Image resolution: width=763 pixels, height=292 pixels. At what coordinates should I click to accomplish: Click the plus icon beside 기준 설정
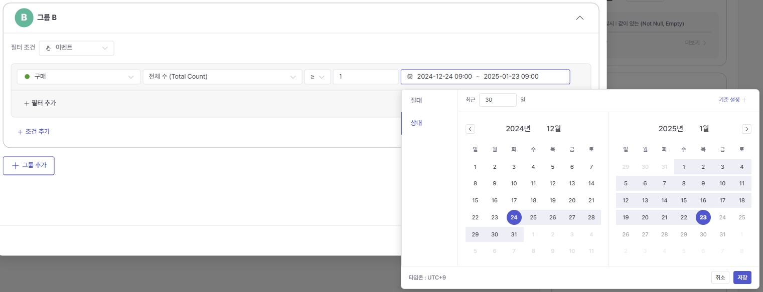[x=744, y=100]
